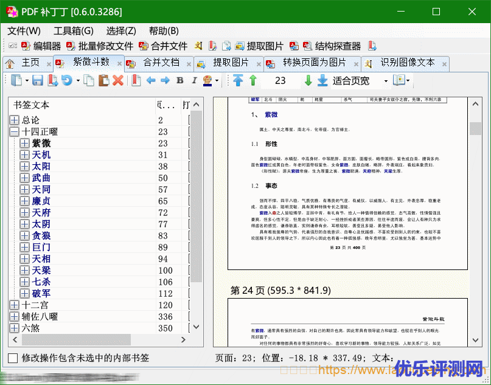
Task: Click the Save icon in the bookmark toolbar
Action: click(38, 80)
